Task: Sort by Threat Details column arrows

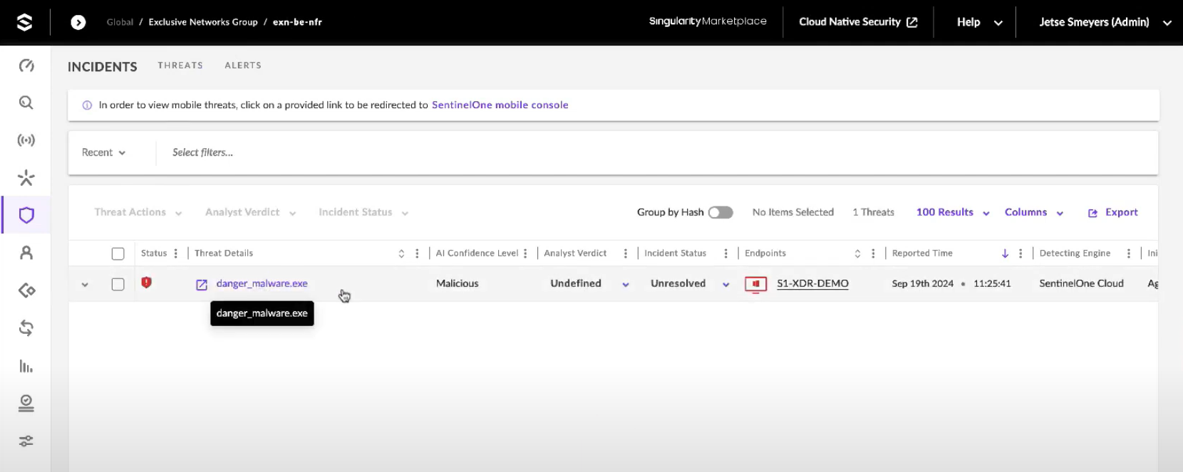Action: (401, 253)
